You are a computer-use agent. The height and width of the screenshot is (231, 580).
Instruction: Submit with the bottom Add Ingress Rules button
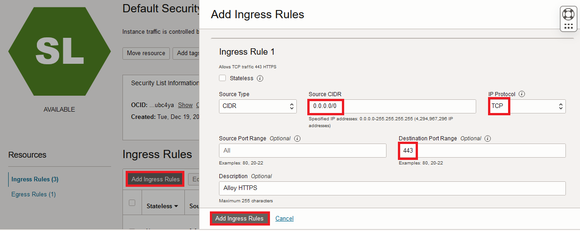(x=239, y=218)
